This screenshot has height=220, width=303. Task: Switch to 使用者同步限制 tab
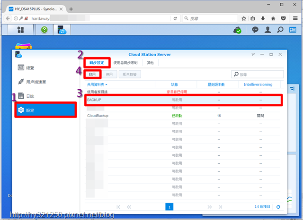pyautogui.click(x=125, y=63)
